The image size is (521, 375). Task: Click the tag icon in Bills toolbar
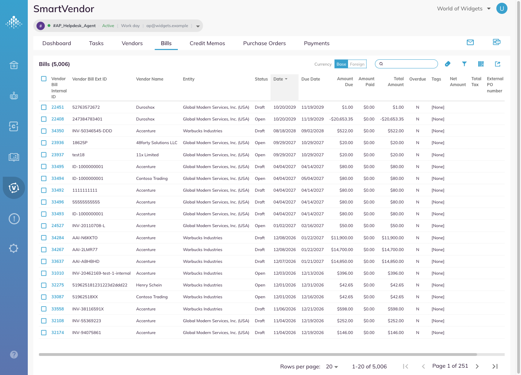point(448,64)
